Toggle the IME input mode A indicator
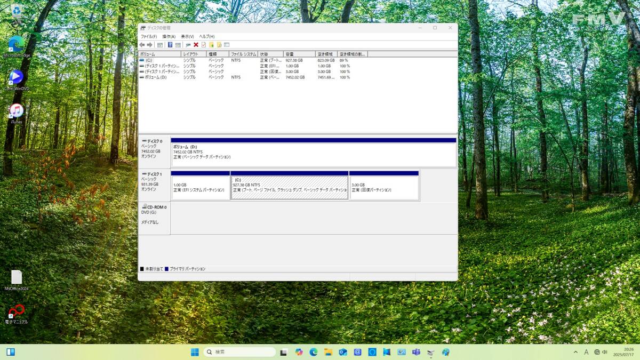 pos(586,352)
